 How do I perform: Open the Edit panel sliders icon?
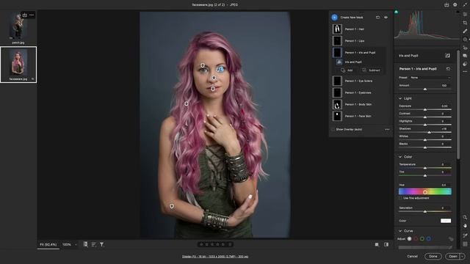[x=465, y=14]
